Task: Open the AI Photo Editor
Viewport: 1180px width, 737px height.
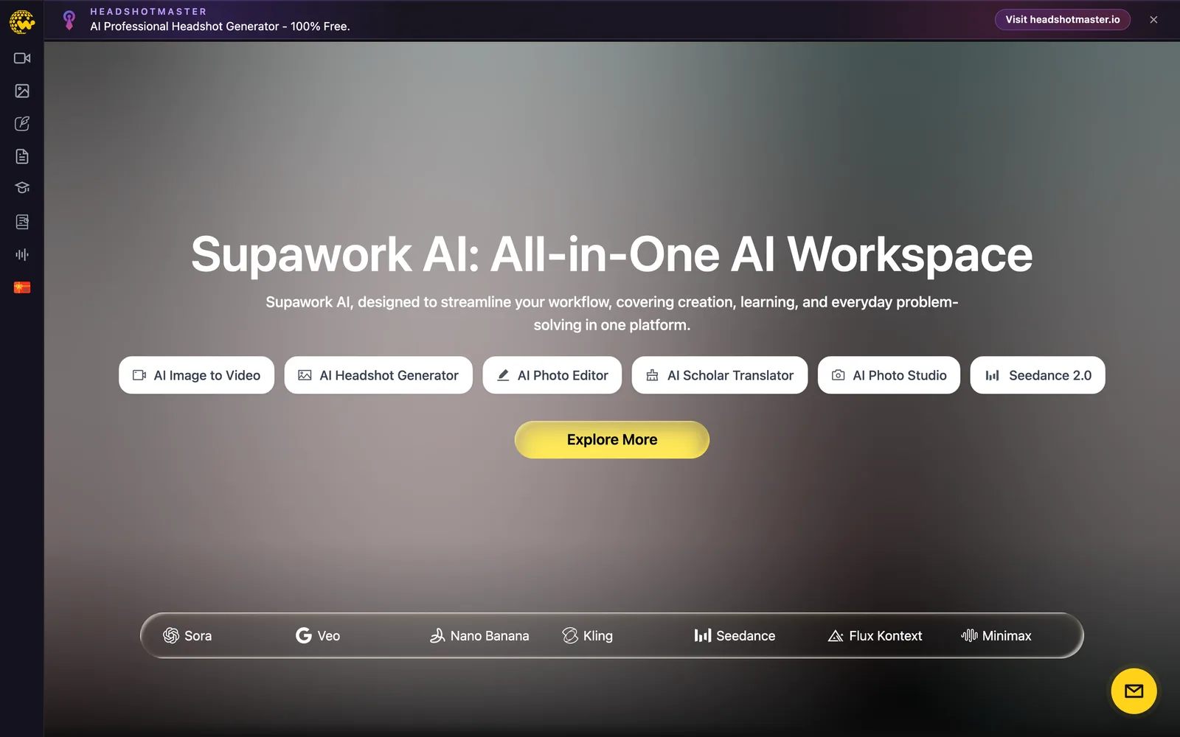Action: coord(552,375)
